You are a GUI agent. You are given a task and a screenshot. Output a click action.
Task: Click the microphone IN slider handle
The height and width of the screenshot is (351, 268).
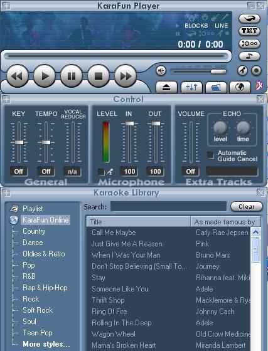point(129,123)
